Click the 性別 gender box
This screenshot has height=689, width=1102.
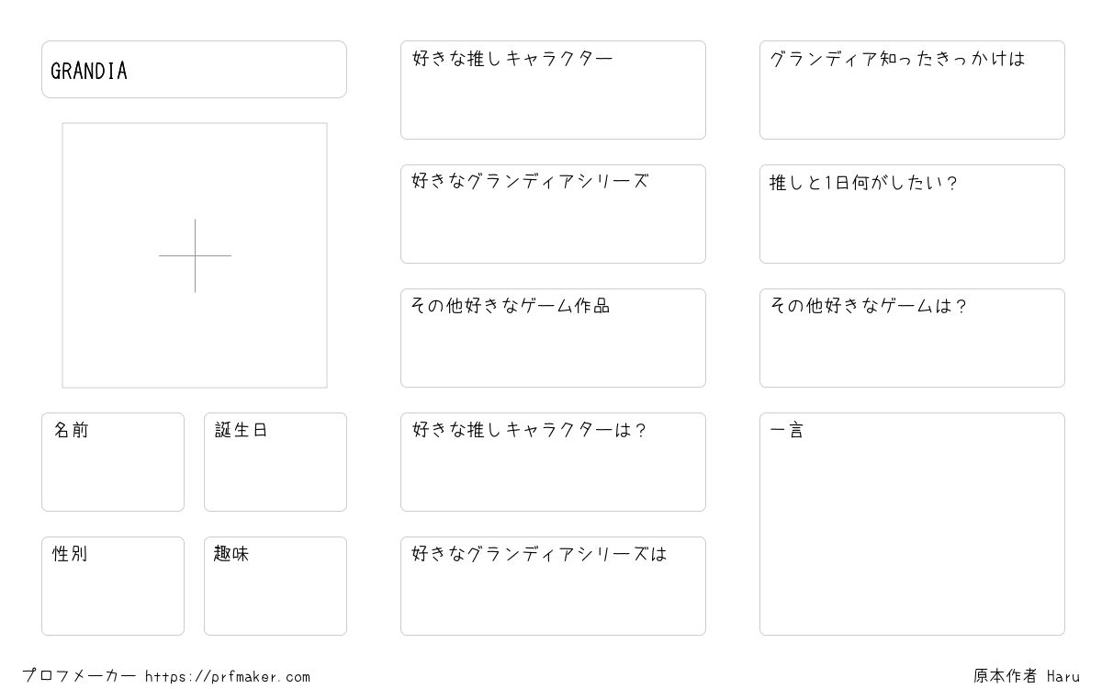(x=113, y=586)
